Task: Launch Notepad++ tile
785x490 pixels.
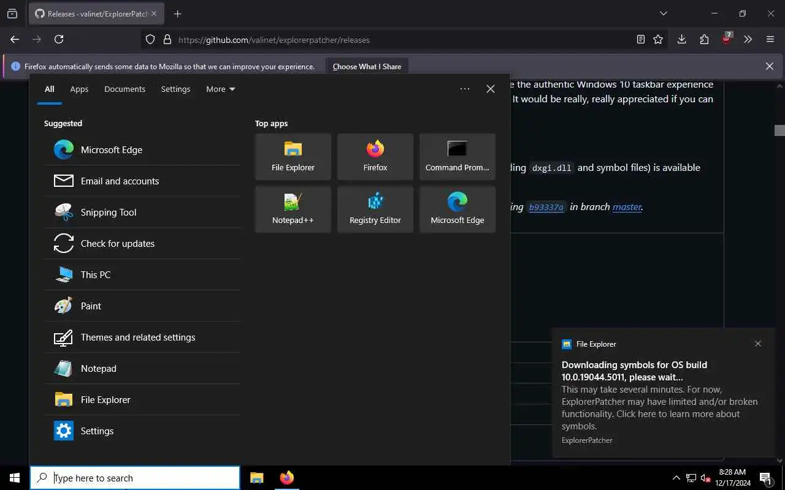Action: pyautogui.click(x=293, y=209)
